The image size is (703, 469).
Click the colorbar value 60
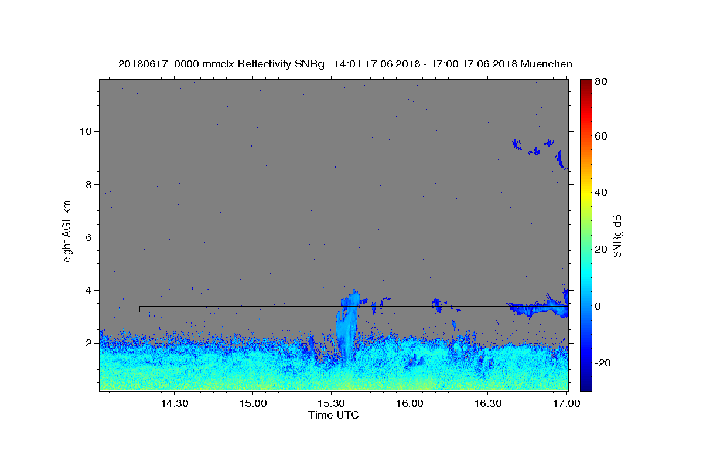point(600,136)
